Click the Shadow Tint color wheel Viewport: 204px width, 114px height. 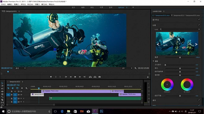pos(167,84)
